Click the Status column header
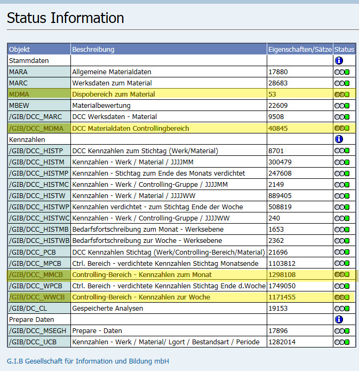The width and height of the screenshot is (359, 371). [x=345, y=50]
